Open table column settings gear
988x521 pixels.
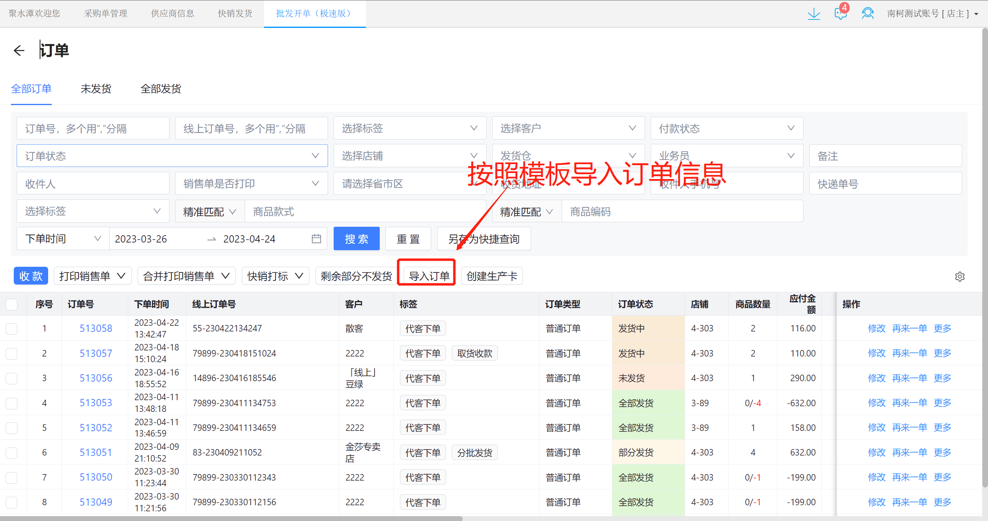pos(960,276)
